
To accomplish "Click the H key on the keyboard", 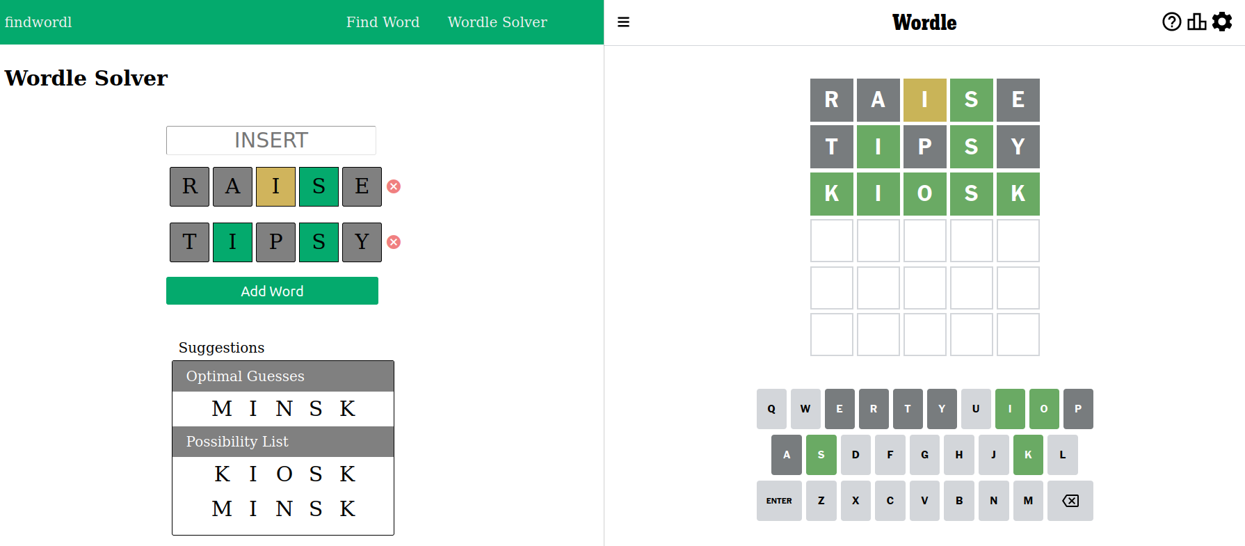I will pos(959,455).
